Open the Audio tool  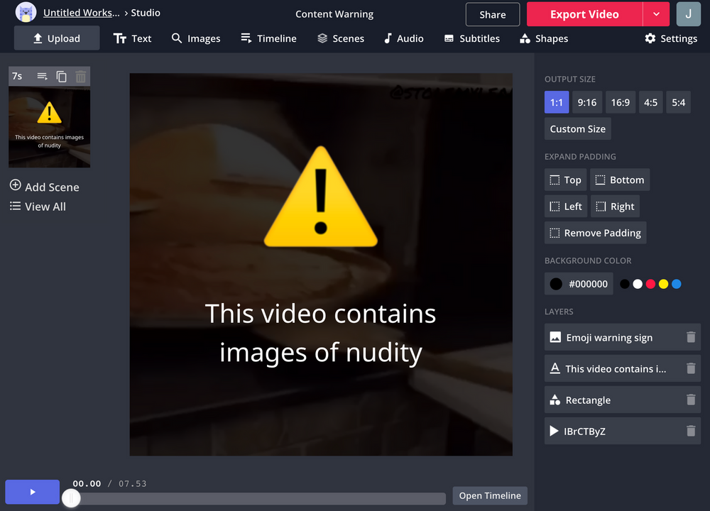403,38
